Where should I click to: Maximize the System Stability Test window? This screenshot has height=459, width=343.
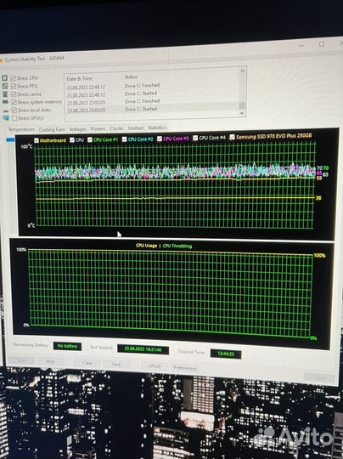coord(322,44)
